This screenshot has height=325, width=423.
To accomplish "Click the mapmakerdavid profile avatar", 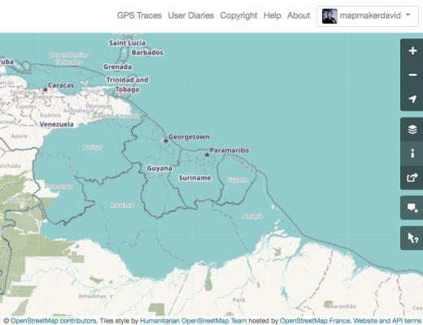I will pos(329,16).
